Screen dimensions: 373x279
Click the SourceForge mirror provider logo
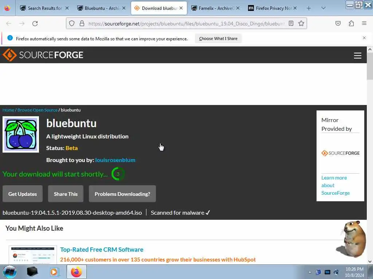point(341,153)
